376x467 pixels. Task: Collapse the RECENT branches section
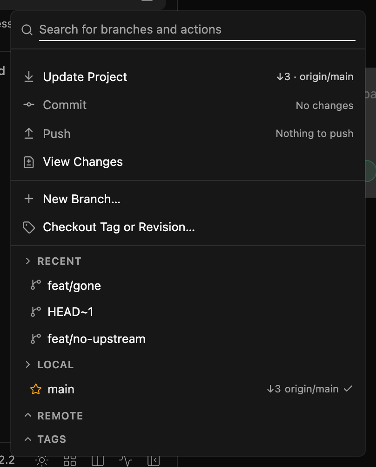(27, 261)
